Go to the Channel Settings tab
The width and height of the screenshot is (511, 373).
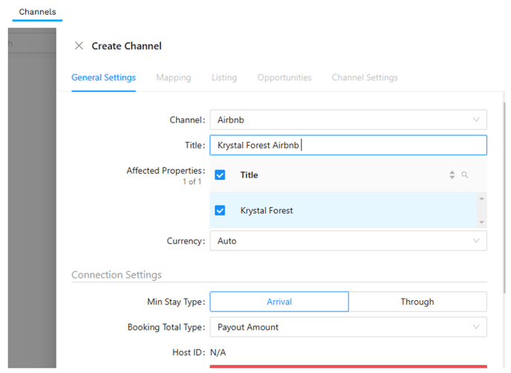365,77
